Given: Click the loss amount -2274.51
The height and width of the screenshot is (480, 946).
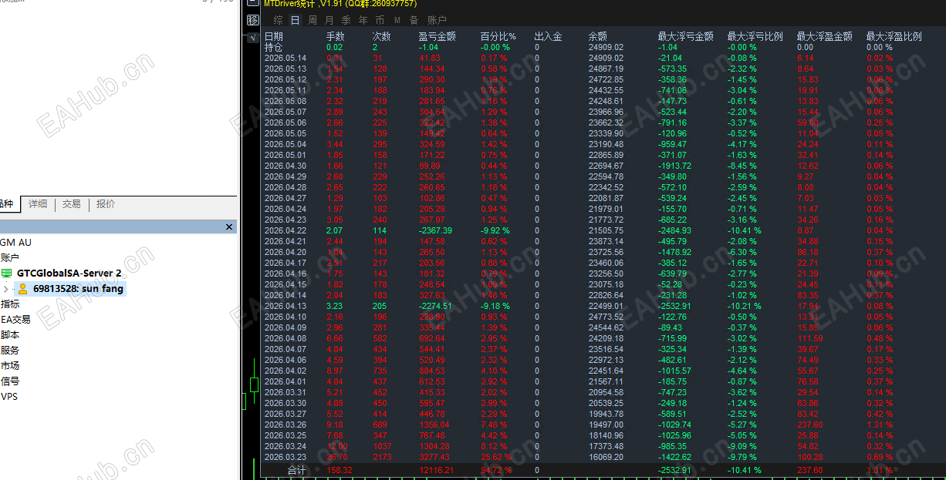Looking at the screenshot, I should pos(436,306).
